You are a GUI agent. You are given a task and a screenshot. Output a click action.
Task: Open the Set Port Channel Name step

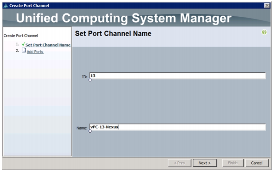point(48,45)
